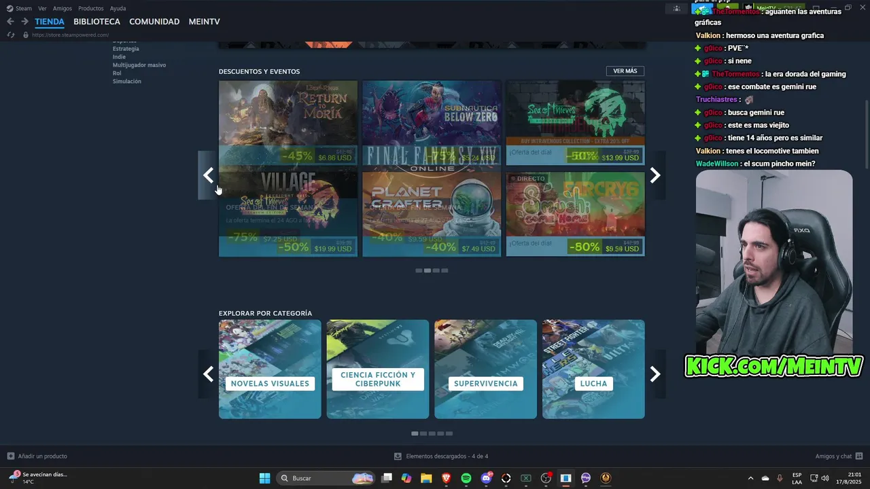870x489 pixels.
Task: Open the Multijugador masivo genre link
Action: coord(139,65)
